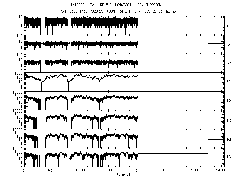Image resolution: width=236 pixels, height=180 pixels.
Task: Select the 14:00 time axis tick label
Action: click(221, 170)
